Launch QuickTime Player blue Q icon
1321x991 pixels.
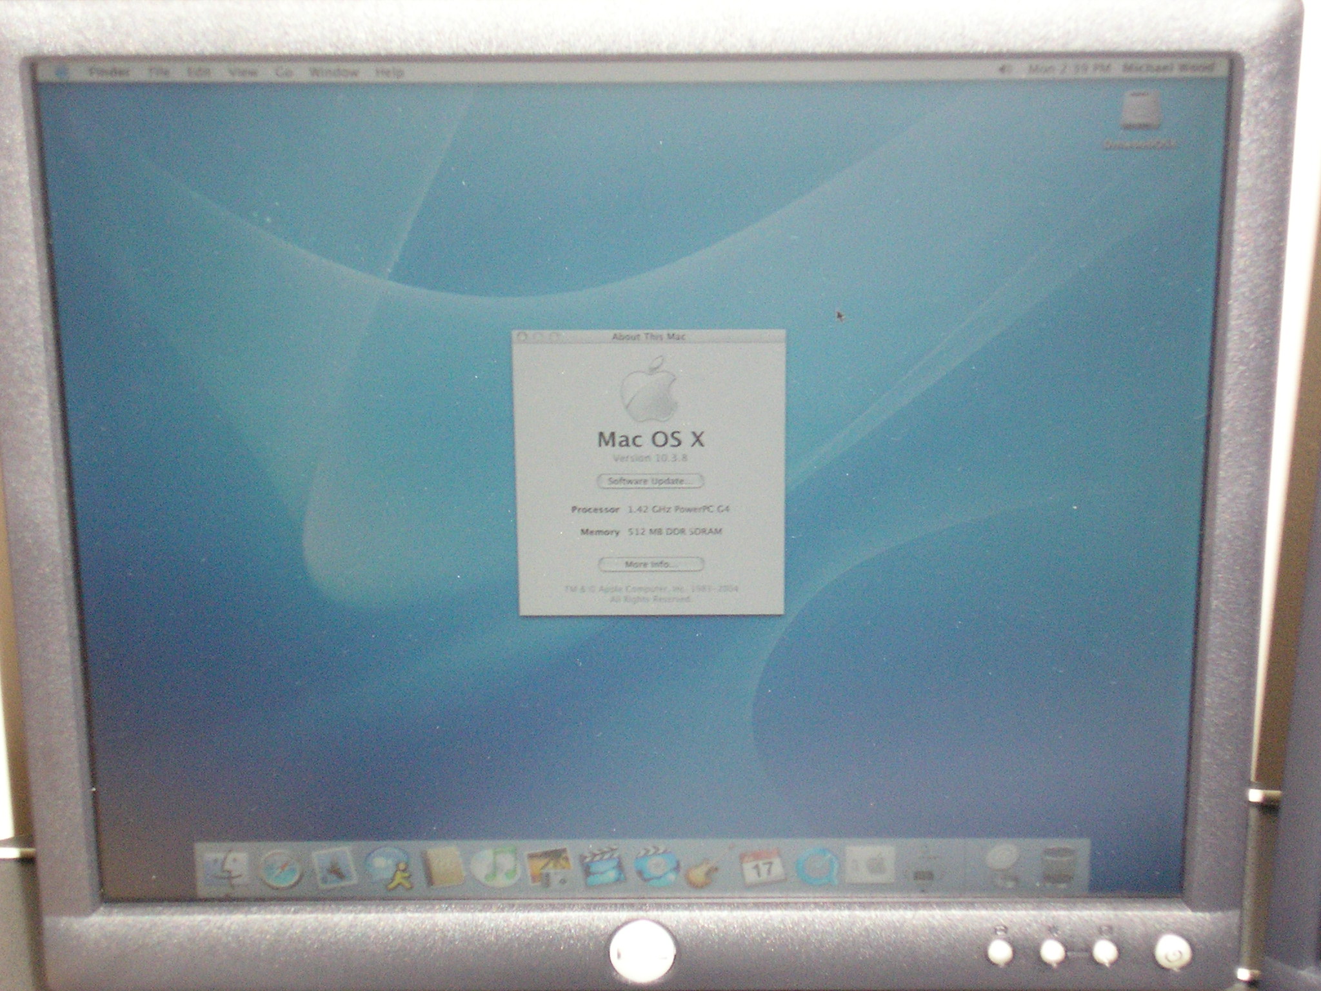pos(818,866)
